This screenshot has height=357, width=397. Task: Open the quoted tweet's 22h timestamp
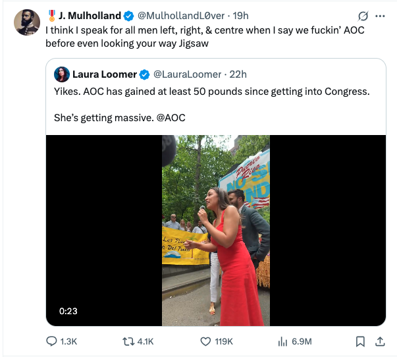pos(238,74)
